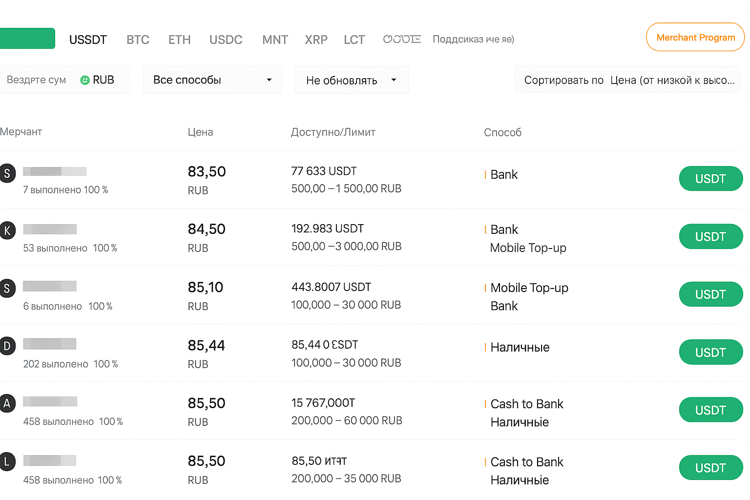Click the K merchant avatar

click(7, 230)
